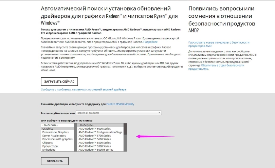Select AMD Radeon 5000M Series

point(101,150)
